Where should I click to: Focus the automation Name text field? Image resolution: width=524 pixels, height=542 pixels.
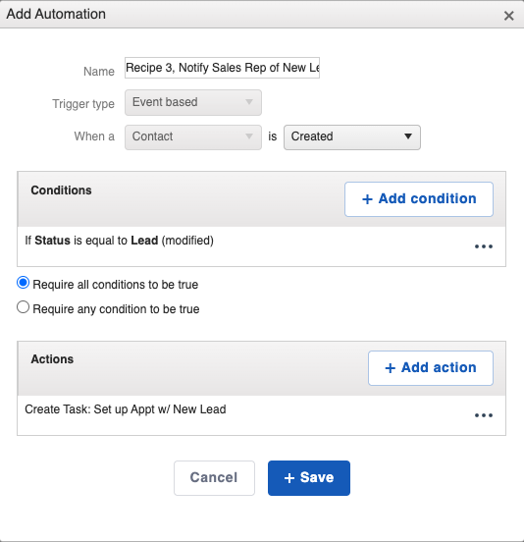coord(222,68)
